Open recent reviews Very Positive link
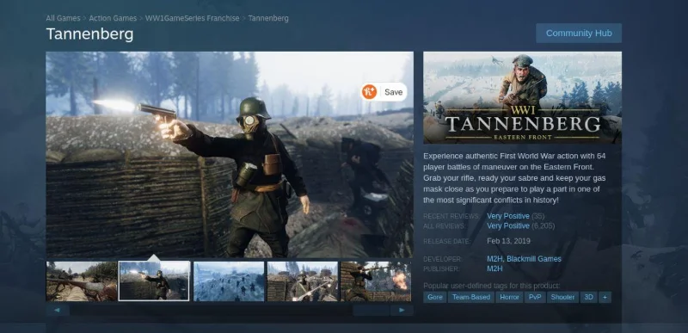This screenshot has width=688, height=333. pos(508,216)
